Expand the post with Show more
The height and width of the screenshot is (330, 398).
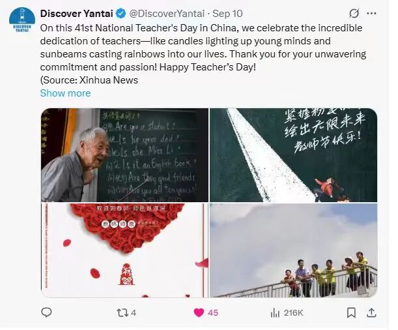[66, 93]
